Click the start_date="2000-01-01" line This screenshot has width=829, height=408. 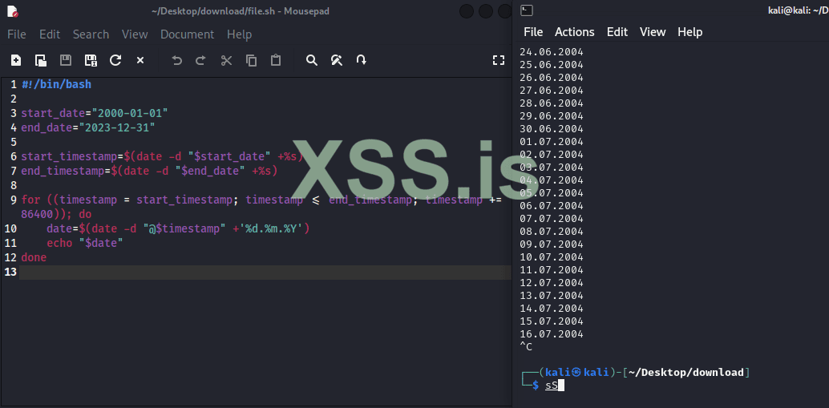pyautogui.click(x=95, y=113)
